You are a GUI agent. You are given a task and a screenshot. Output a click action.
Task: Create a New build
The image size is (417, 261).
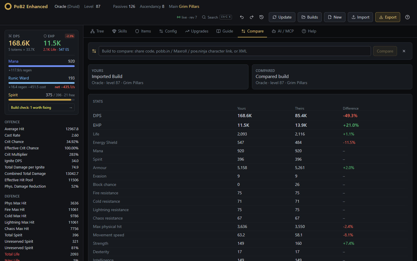tap(334, 17)
